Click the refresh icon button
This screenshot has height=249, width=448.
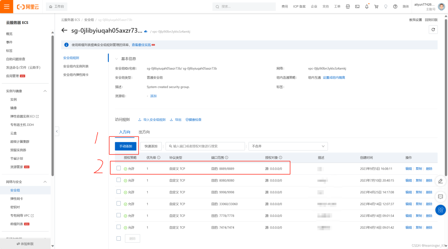[433, 30]
